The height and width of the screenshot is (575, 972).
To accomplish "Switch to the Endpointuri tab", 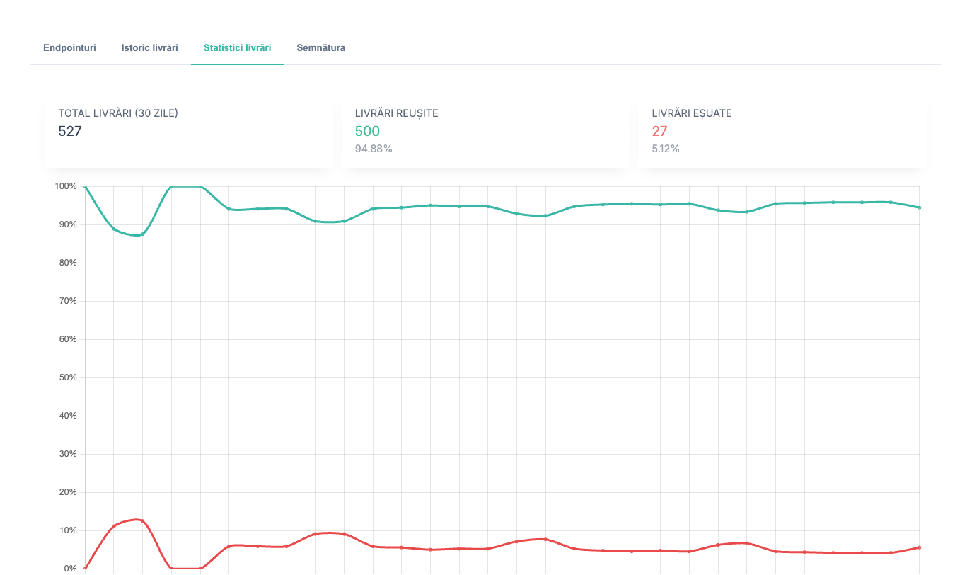I will tap(69, 47).
